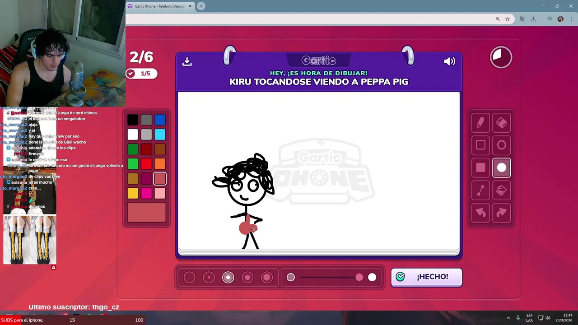This screenshot has height=325, width=578.
Task: Select the paint bucket fill tool
Action: 501,190
